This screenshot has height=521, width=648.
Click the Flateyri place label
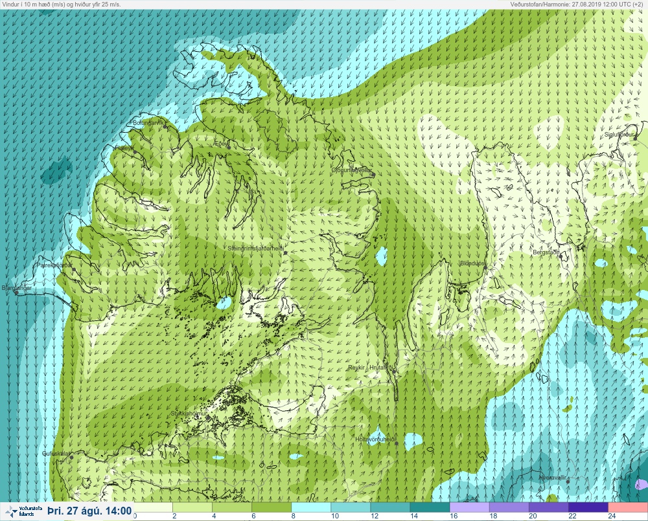(x=124, y=148)
